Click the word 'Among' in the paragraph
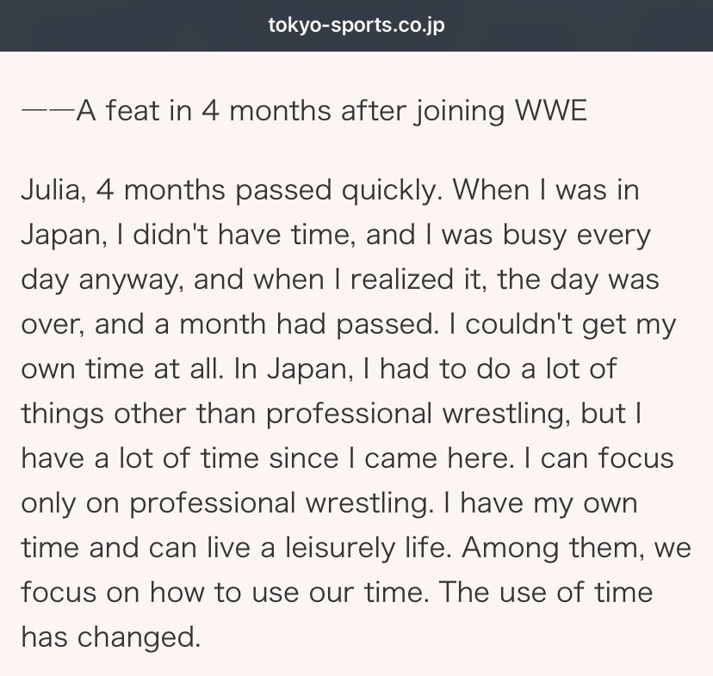This screenshot has height=676, width=713. pos(510,548)
